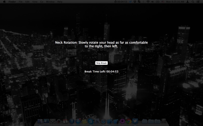Screen dimensions: 203x126
Task: Open Safari compass dock icon
Action: coord(103,121)
